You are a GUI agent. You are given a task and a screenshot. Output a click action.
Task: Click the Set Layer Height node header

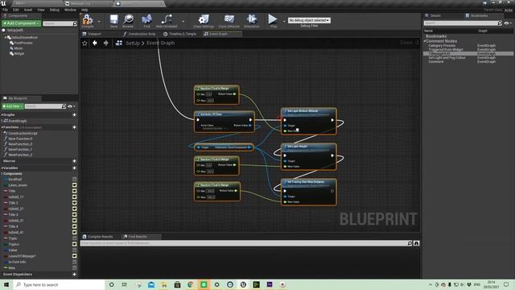coord(309,147)
